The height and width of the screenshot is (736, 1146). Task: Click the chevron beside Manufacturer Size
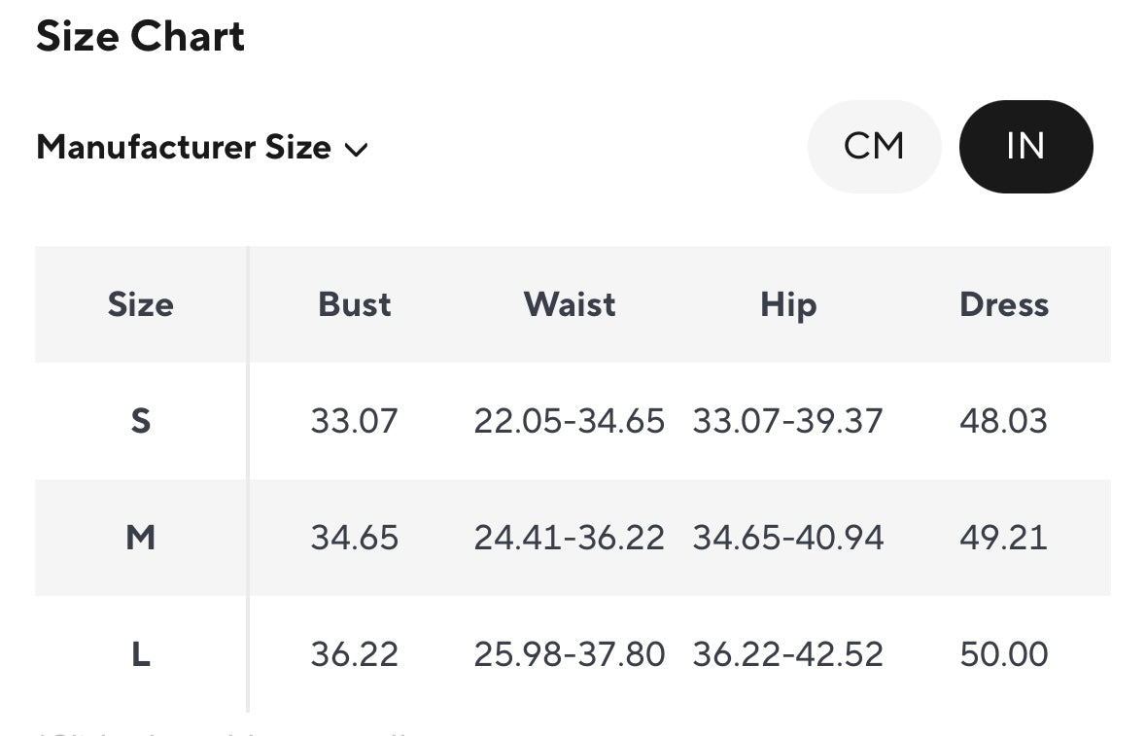(356, 150)
